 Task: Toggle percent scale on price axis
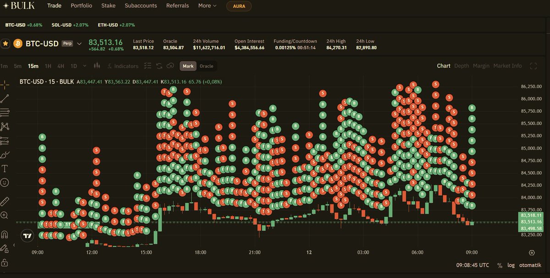(x=500, y=265)
